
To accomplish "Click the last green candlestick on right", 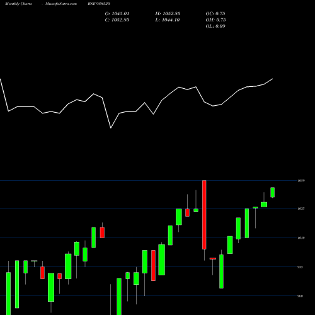I will pyautogui.click(x=273, y=192).
